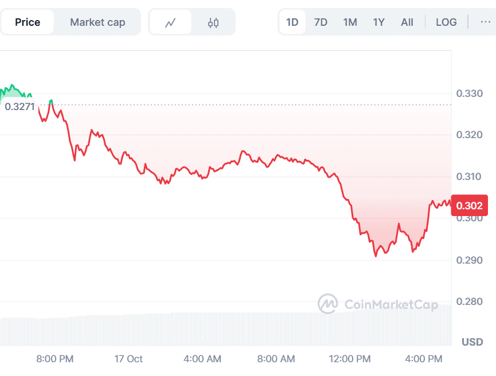This screenshot has width=496, height=376.
Task: Click the current price 0.302 label
Action: point(470,205)
